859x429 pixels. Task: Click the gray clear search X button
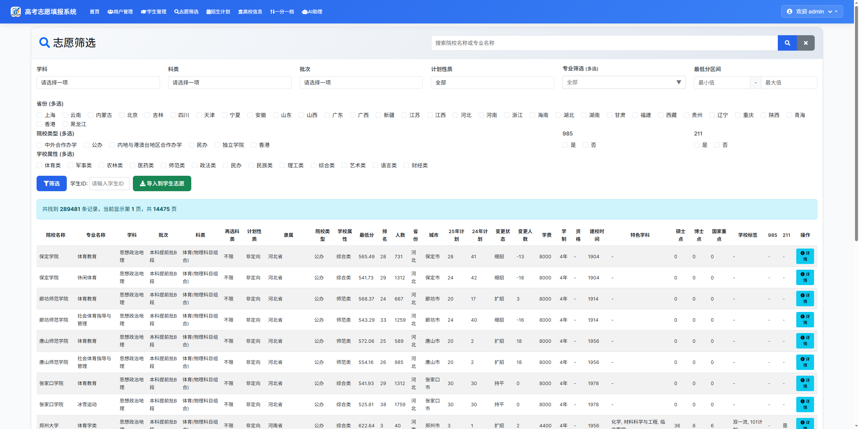pos(805,43)
